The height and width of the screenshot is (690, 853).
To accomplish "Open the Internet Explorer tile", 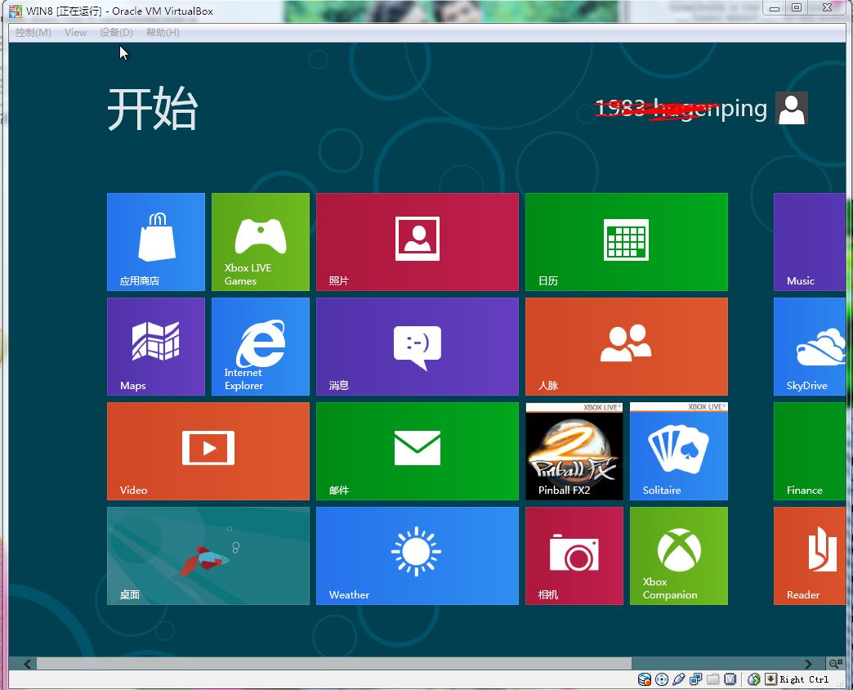I will pos(260,346).
